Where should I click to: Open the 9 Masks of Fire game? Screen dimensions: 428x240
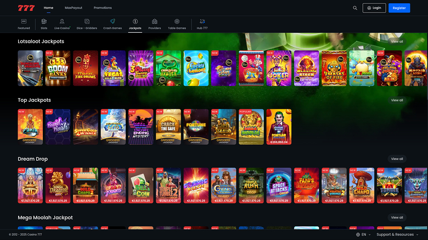coord(334,68)
